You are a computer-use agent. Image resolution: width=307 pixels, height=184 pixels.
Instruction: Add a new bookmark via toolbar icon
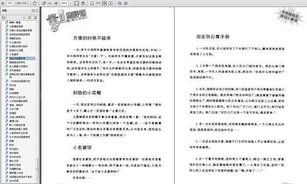30,17
